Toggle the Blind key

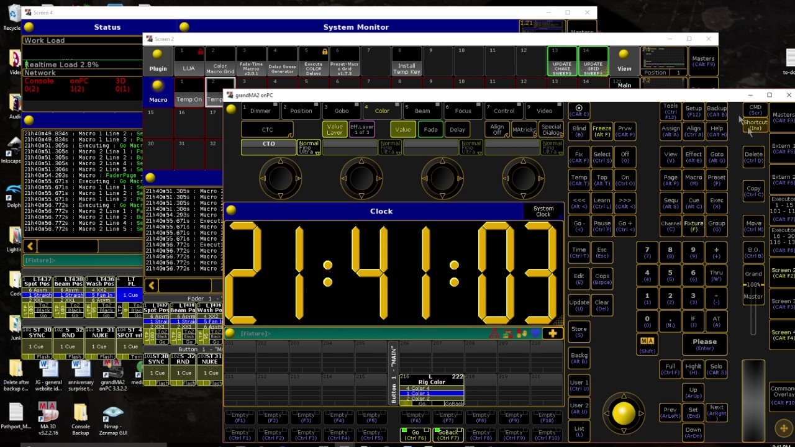click(579, 131)
